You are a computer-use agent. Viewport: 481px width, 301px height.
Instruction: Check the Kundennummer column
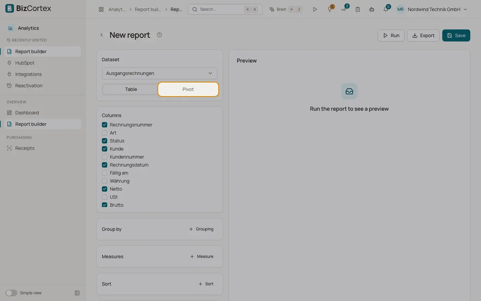pos(105,157)
